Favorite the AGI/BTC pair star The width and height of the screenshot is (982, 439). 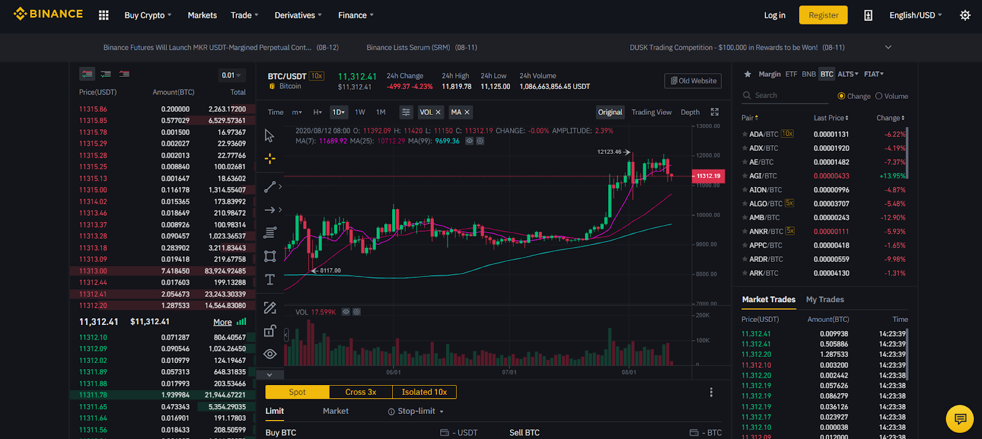[x=744, y=176]
